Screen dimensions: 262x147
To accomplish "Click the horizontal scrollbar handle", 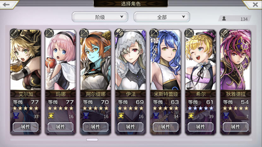I will (x=92, y=140).
